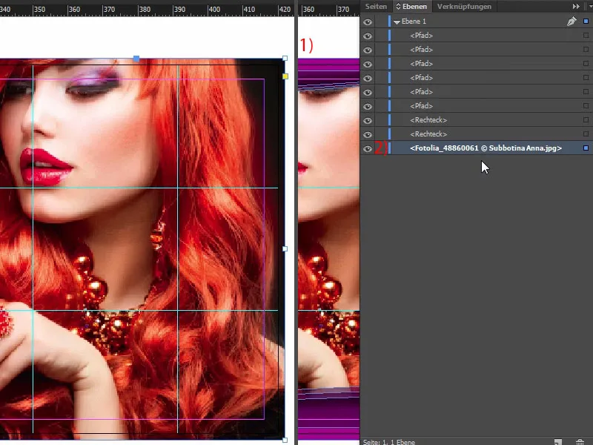Select the first <Pfad> label under Ebene 1
593x445 pixels.
[421, 35]
